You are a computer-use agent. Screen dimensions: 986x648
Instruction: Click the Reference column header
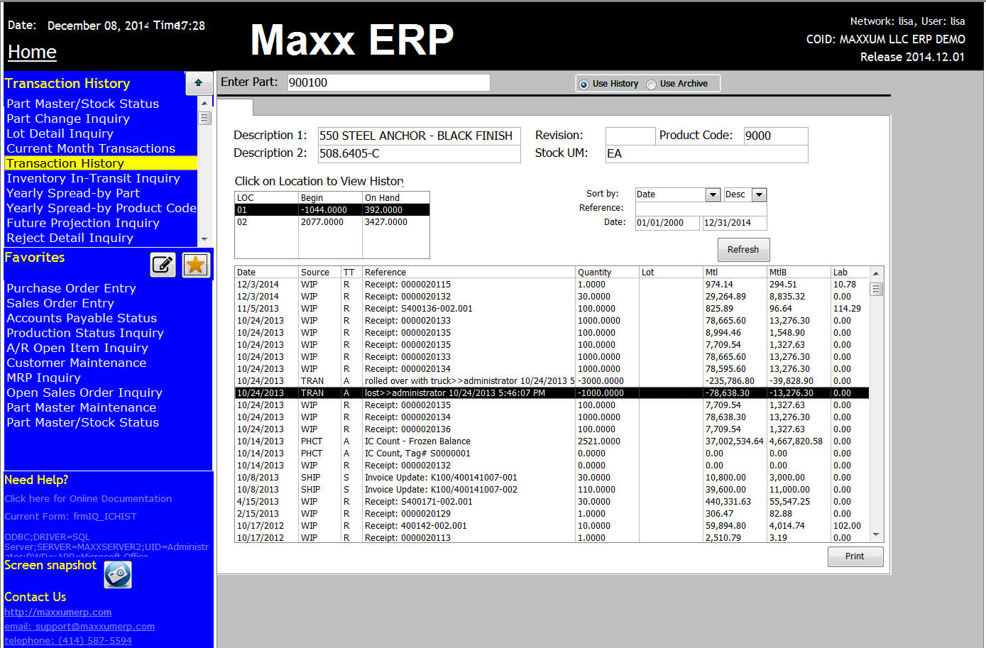[x=469, y=273]
